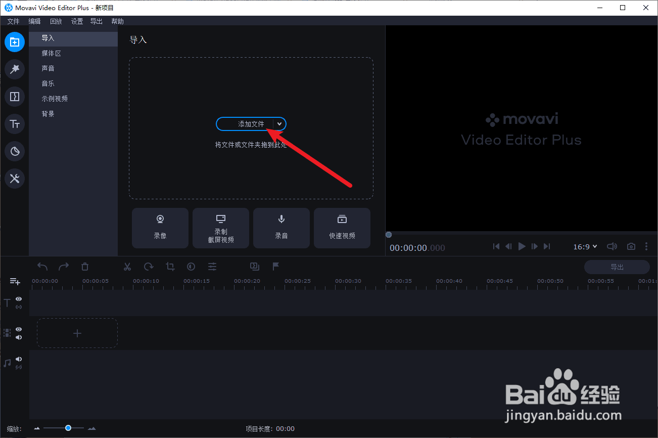Toggle audio track link icon

pos(19,367)
